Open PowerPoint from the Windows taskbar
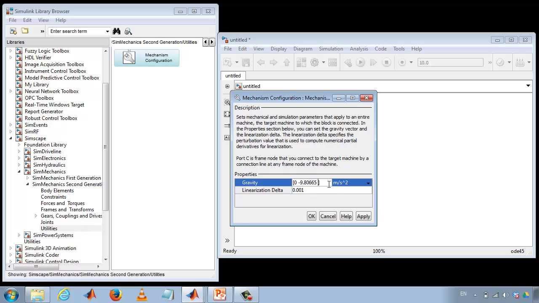This screenshot has width=539, height=303. [220, 295]
